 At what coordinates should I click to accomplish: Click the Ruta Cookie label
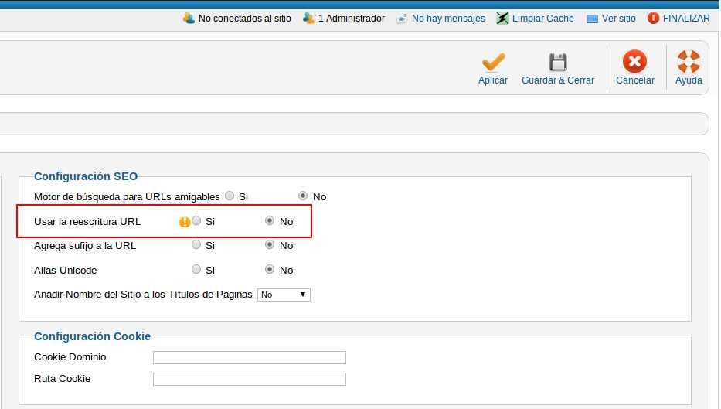click(x=62, y=379)
